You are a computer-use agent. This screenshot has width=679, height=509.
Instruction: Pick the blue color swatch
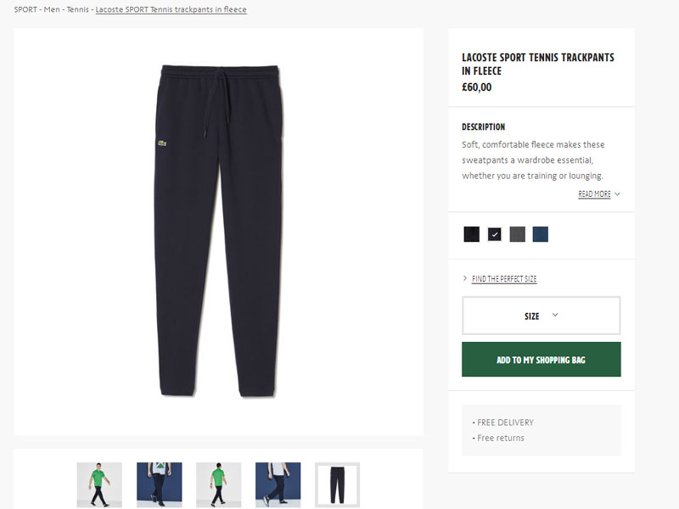540,234
